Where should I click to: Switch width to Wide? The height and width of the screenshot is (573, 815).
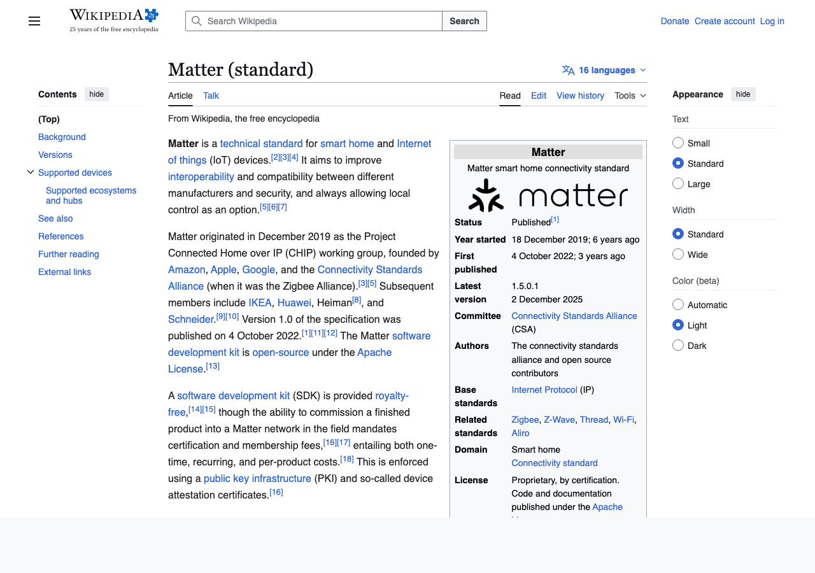point(677,253)
